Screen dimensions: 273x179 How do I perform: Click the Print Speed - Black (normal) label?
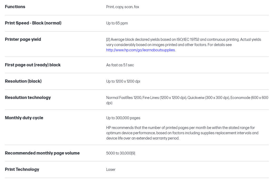coord(33,23)
